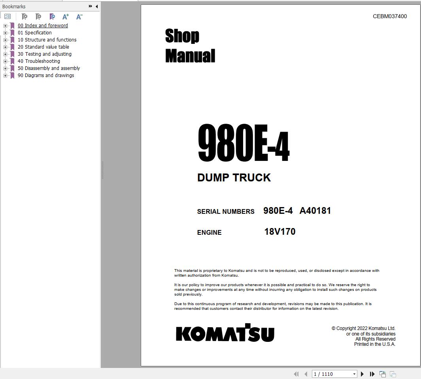
Task: Click the DUMP TRUCK heading
Action: (234, 177)
